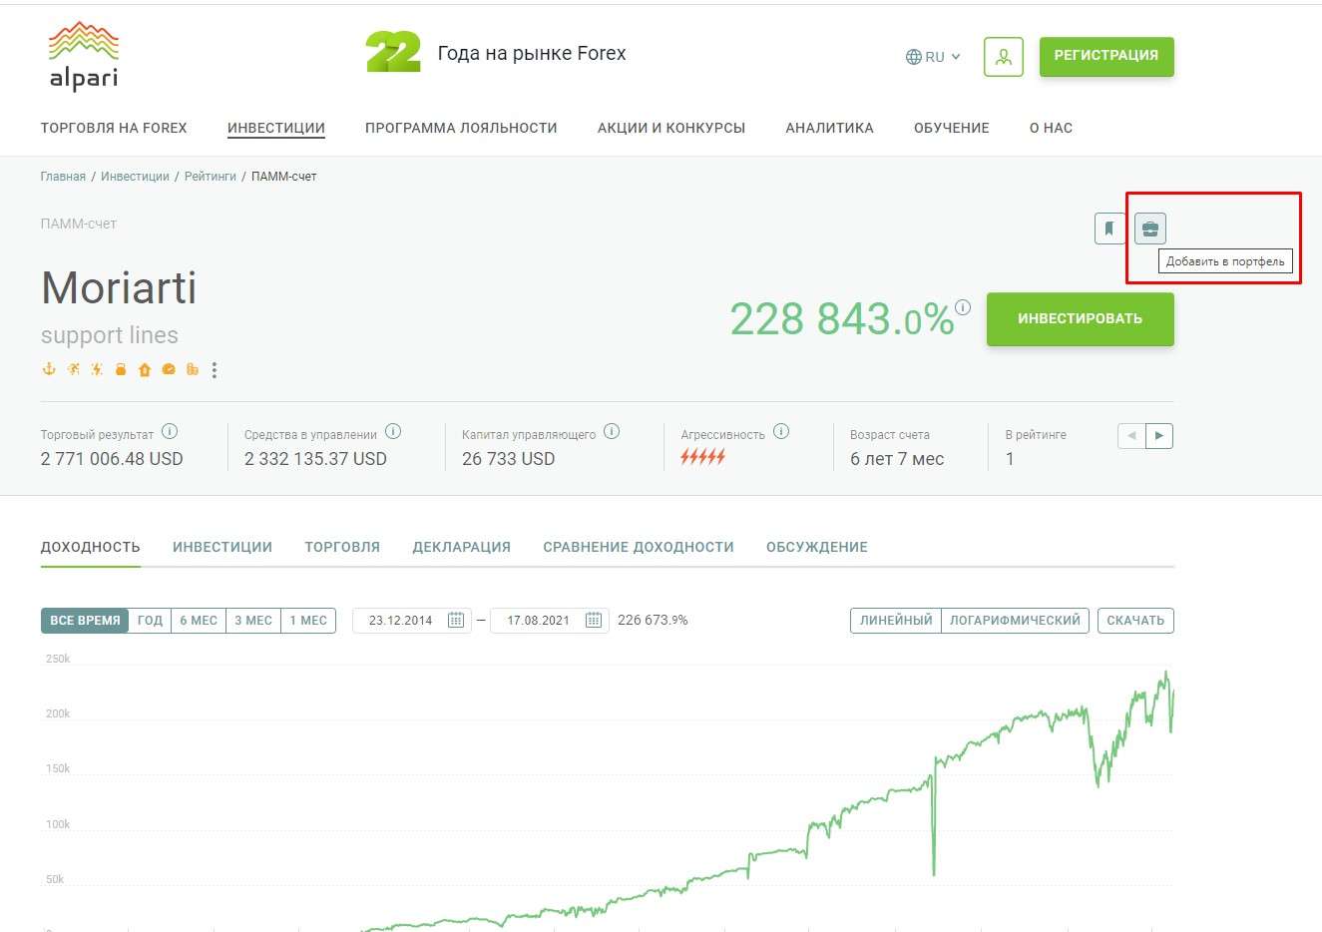Switch chart to ЛОГАРИФМИЧЕСКИЙ scale
The height and width of the screenshot is (932, 1322).
[x=1015, y=621]
